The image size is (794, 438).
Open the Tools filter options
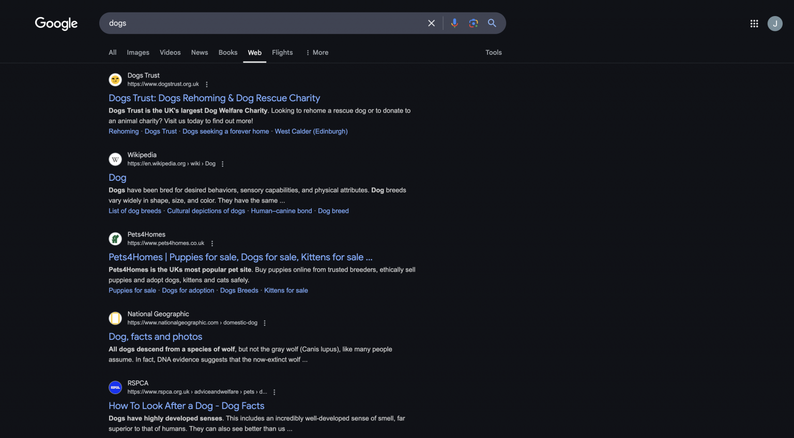point(493,53)
